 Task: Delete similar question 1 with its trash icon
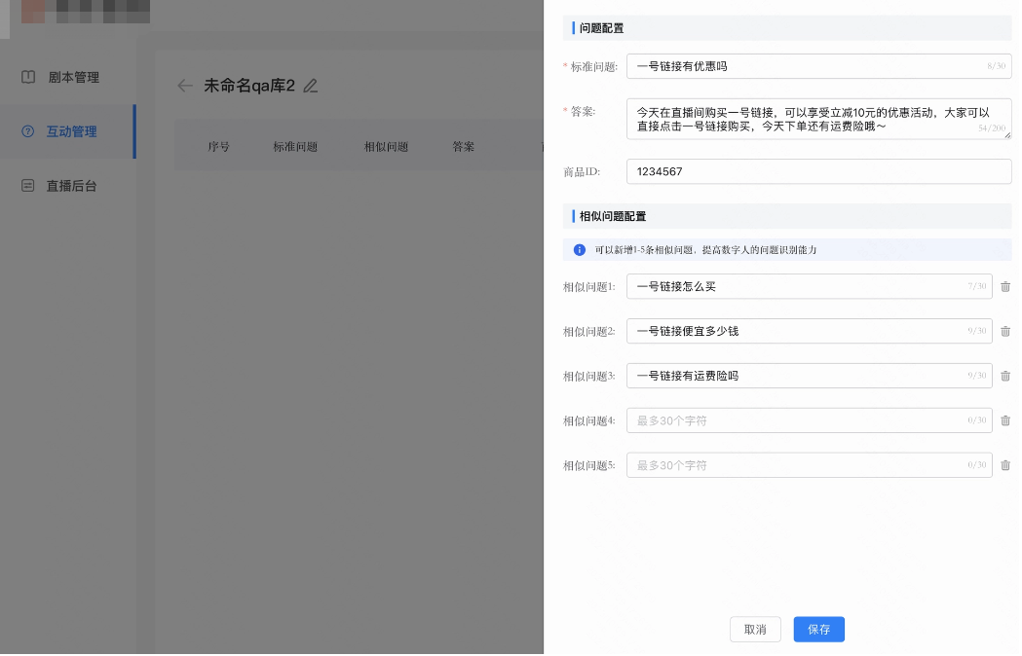pos(1005,286)
